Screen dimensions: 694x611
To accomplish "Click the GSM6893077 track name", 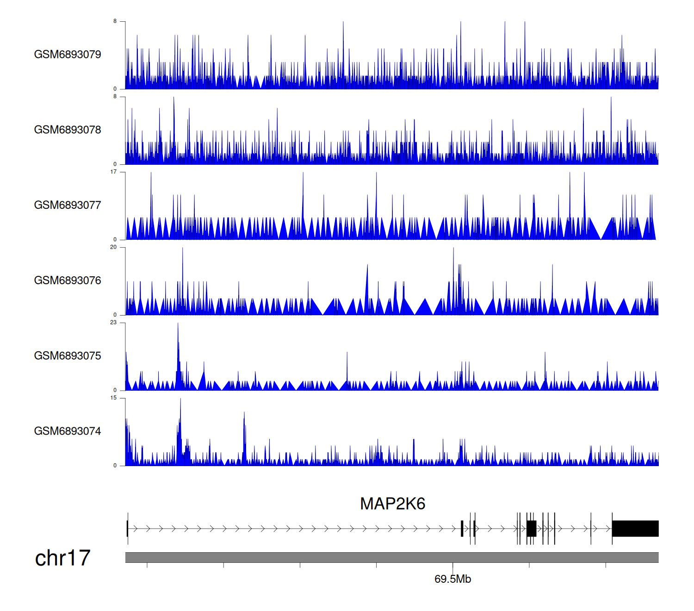I will click(68, 206).
